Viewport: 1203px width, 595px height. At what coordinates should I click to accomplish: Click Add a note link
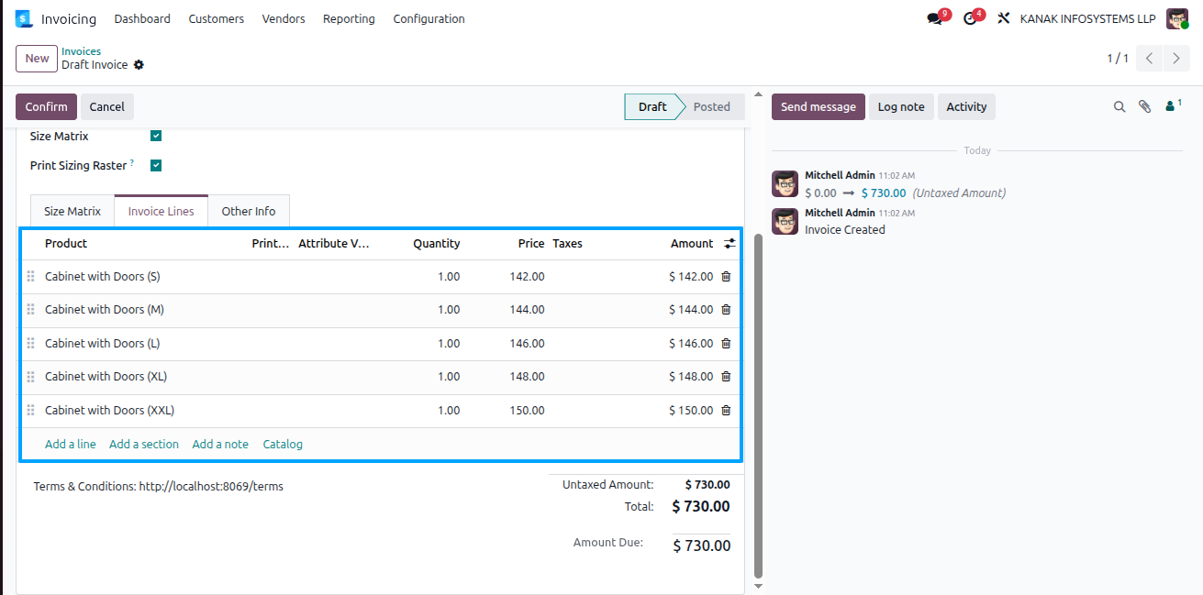[220, 444]
